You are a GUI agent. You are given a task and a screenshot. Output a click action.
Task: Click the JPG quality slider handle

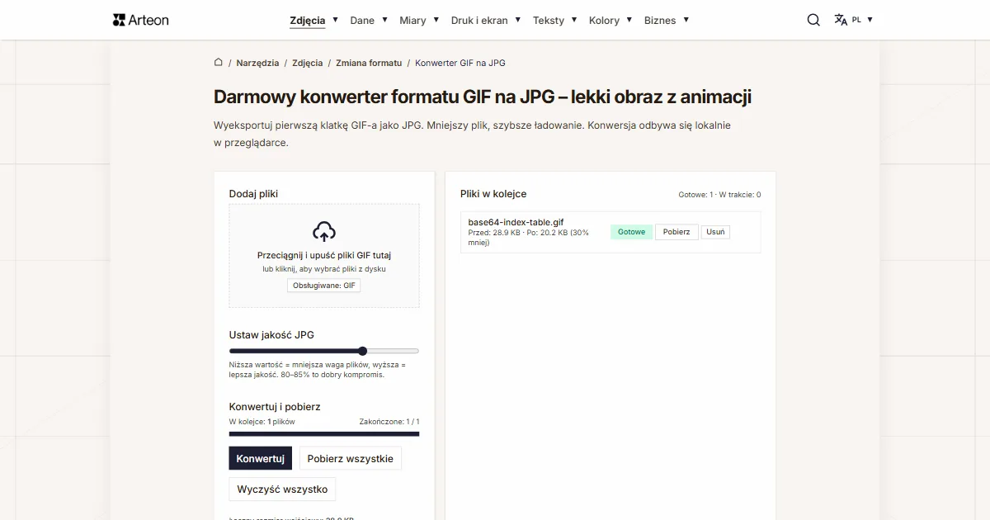pos(362,351)
